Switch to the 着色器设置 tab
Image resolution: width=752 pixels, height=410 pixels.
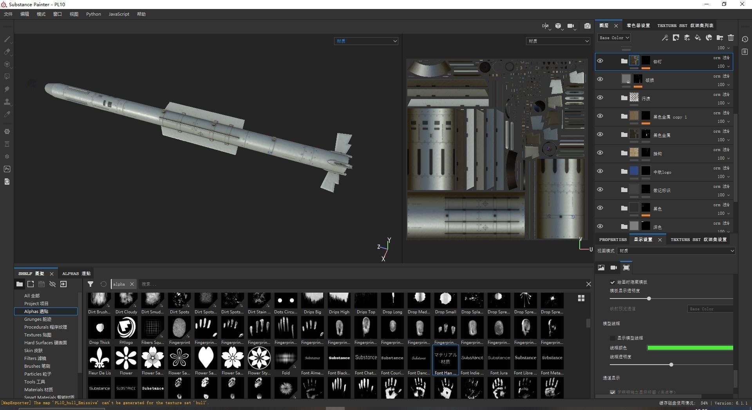638,25
